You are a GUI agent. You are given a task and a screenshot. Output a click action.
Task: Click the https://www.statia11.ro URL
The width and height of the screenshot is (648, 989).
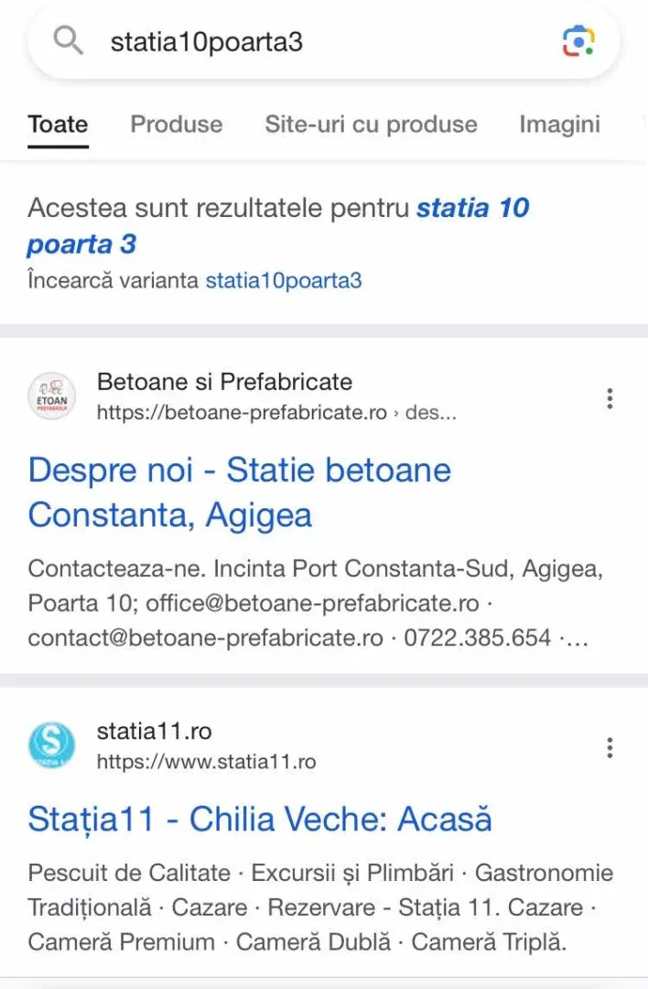coord(206,762)
